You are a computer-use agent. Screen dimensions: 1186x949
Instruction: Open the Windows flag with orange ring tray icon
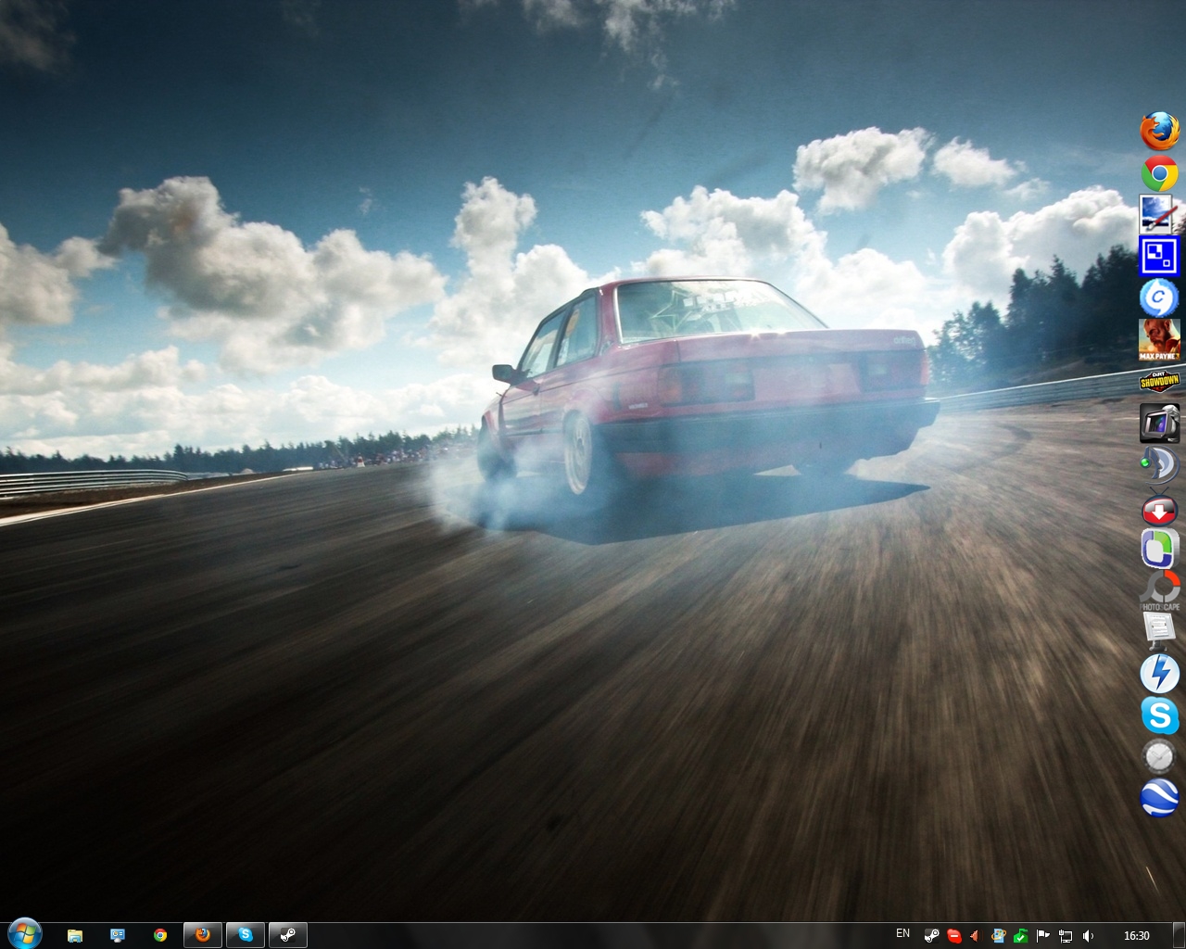point(998,936)
